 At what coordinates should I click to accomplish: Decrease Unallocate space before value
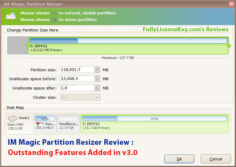(x=97, y=81)
